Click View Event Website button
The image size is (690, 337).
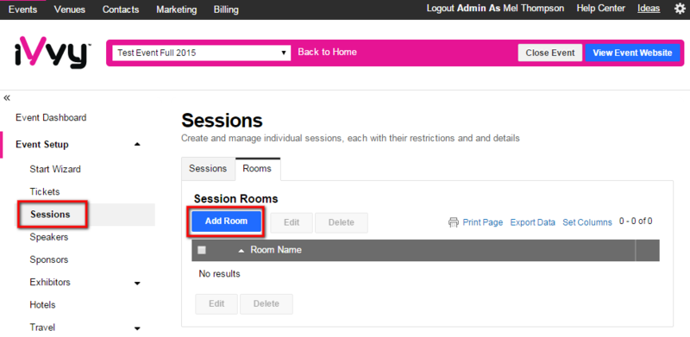[632, 53]
